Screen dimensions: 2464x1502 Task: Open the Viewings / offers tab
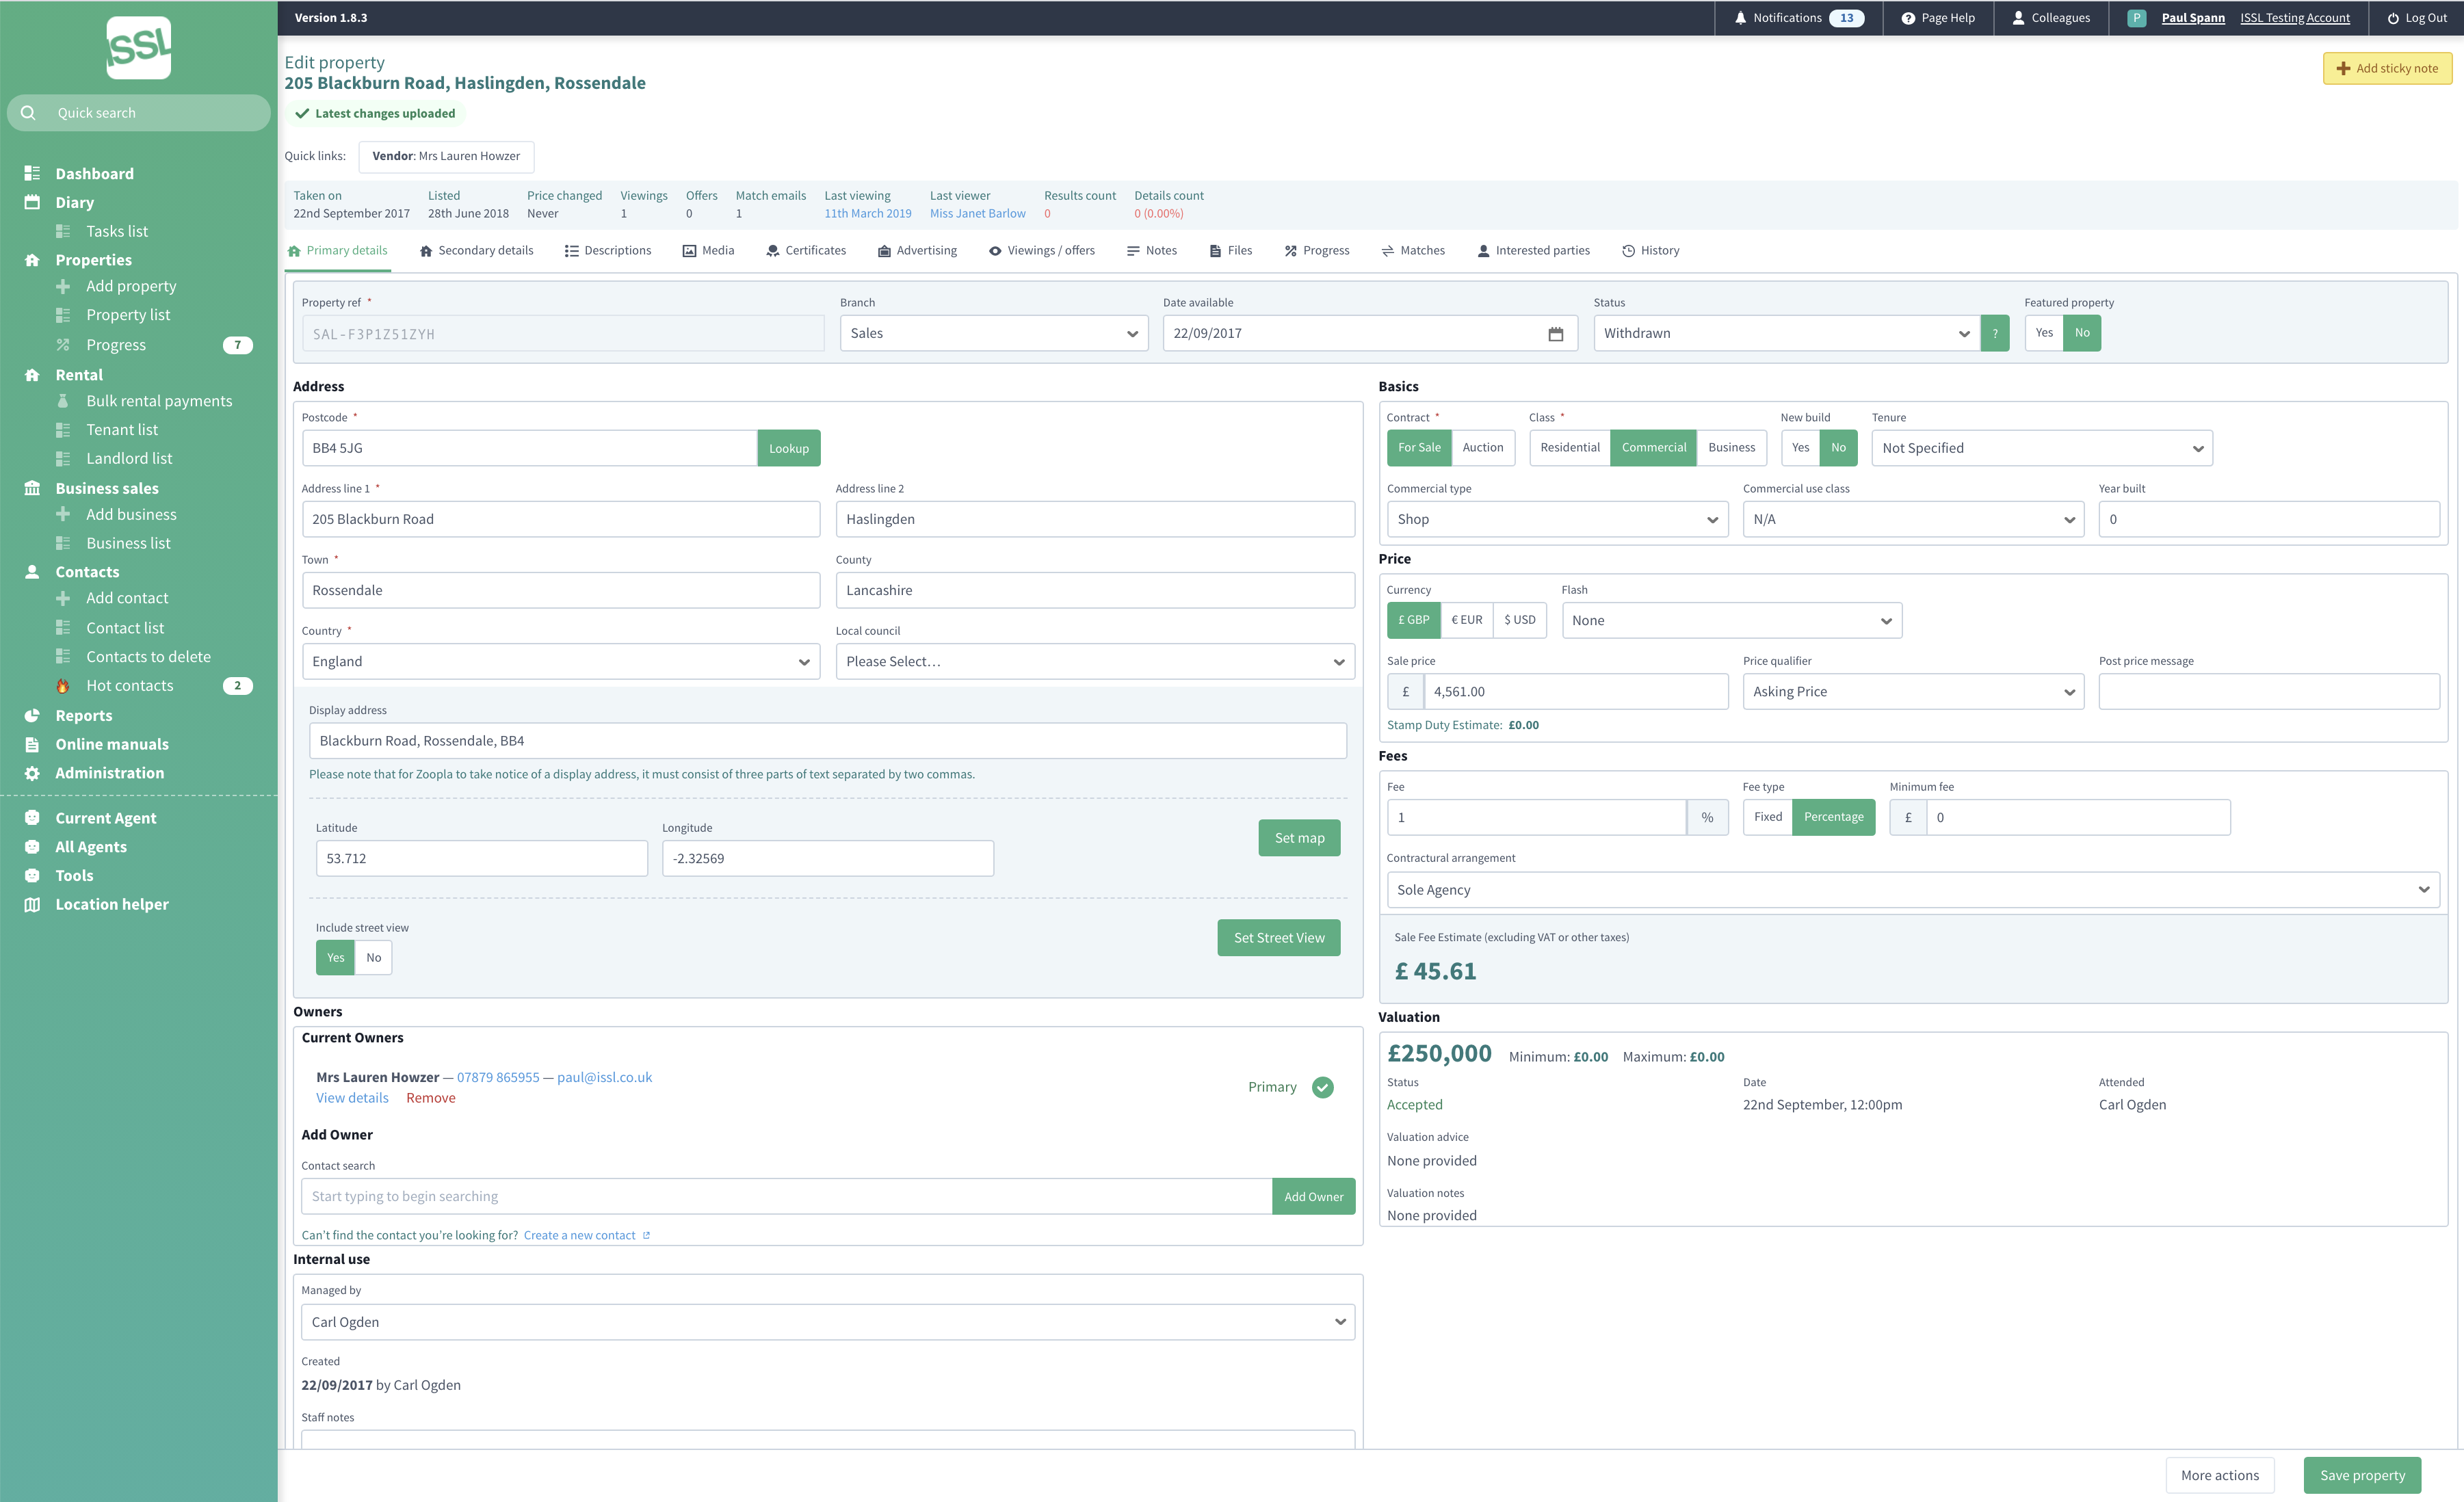tap(1042, 251)
